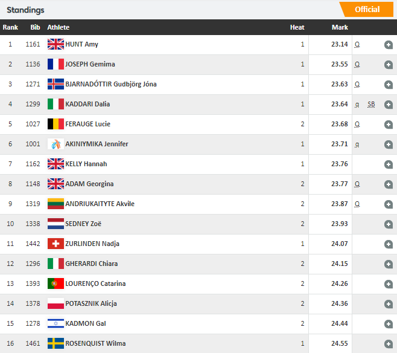Expand SEDNEY Zoë result details

pos(388,224)
